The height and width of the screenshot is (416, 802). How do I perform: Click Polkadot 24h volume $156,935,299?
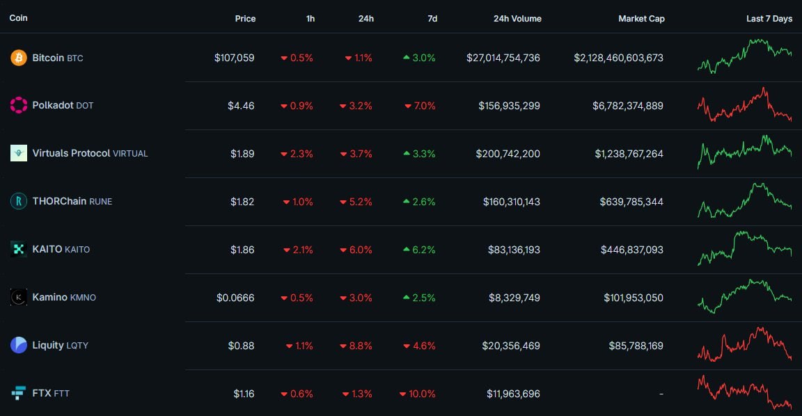[x=509, y=106]
